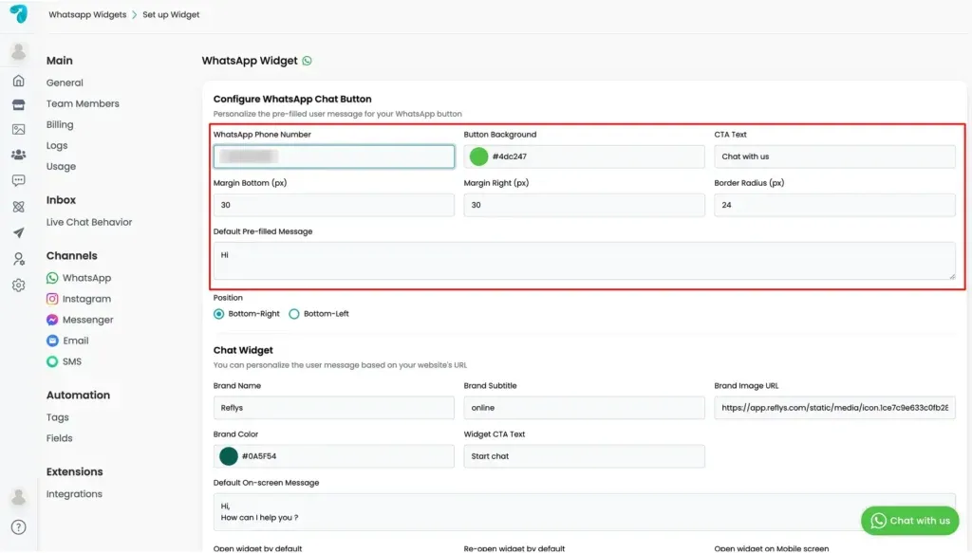Open the image gallery sidebar icon
This screenshot has width=972, height=553.
coord(19,129)
